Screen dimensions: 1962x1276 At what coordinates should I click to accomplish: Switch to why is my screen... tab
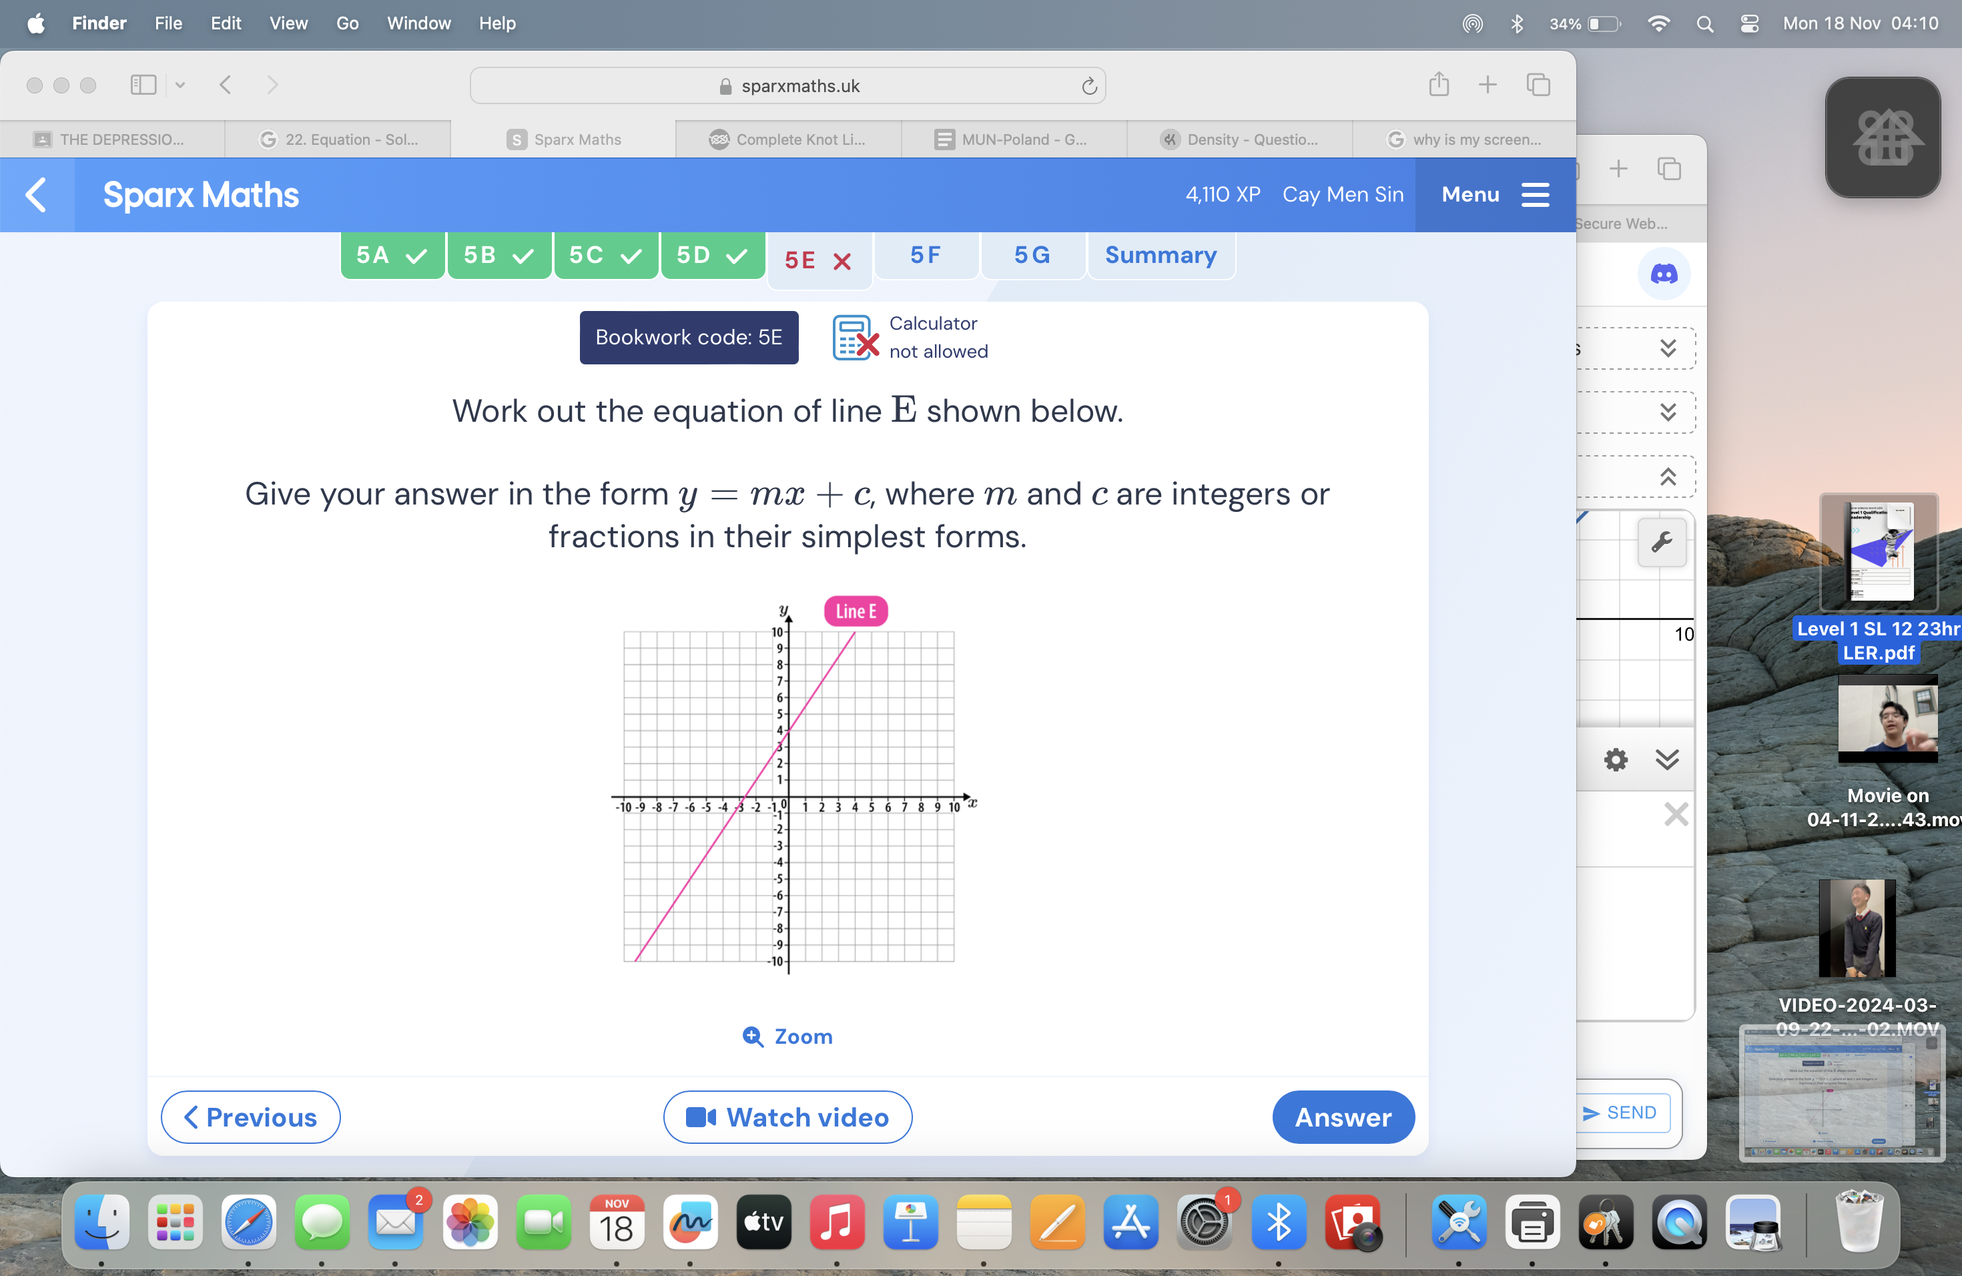1464,139
